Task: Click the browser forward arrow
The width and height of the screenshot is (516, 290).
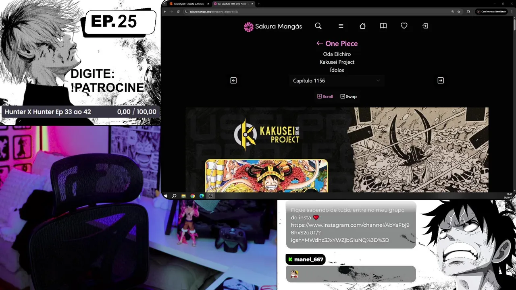Action: point(171,12)
